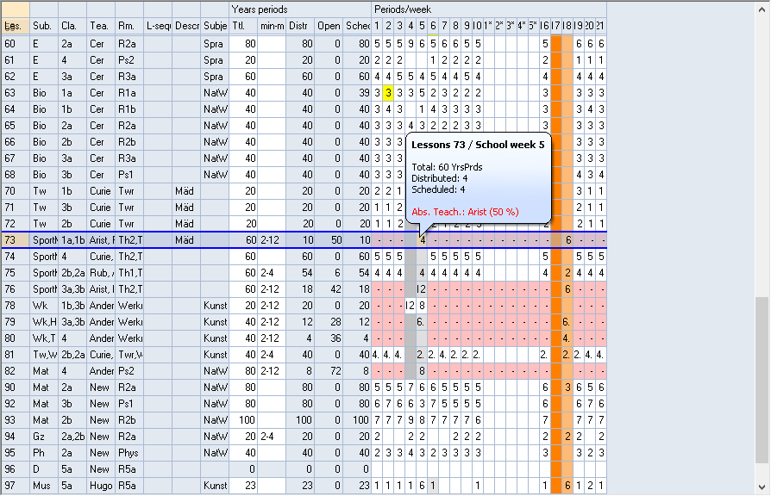Click the Tea. column header

pos(101,26)
